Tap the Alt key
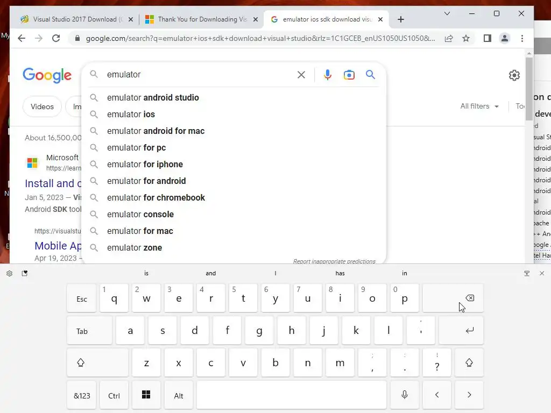Screen dimensions: 551x413 179,395
